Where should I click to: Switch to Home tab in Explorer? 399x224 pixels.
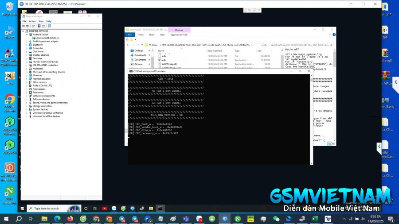(x=141, y=35)
